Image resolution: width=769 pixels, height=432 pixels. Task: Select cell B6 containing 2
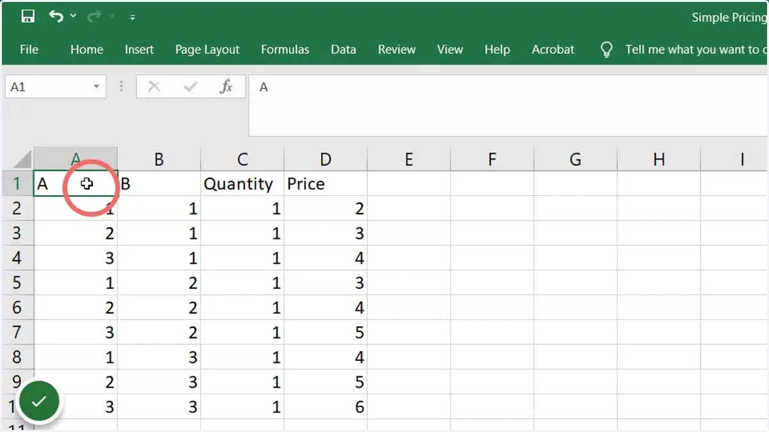coord(159,308)
